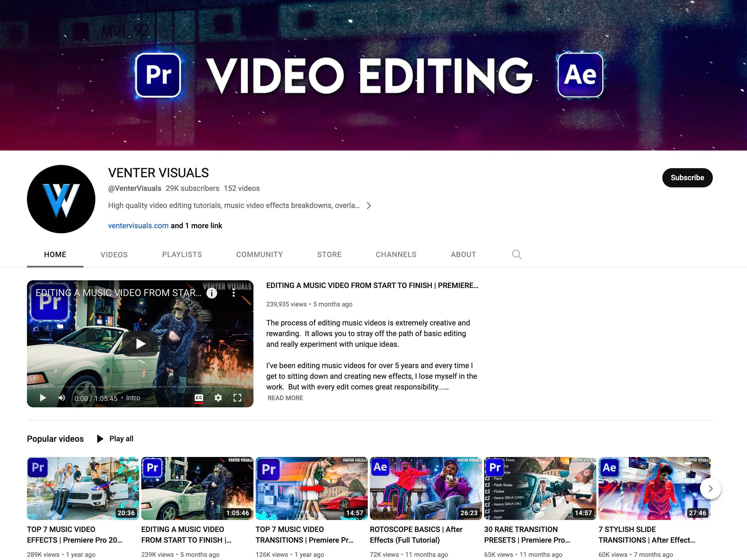Go to the STORE tab
The width and height of the screenshot is (747, 560).
pyautogui.click(x=329, y=255)
